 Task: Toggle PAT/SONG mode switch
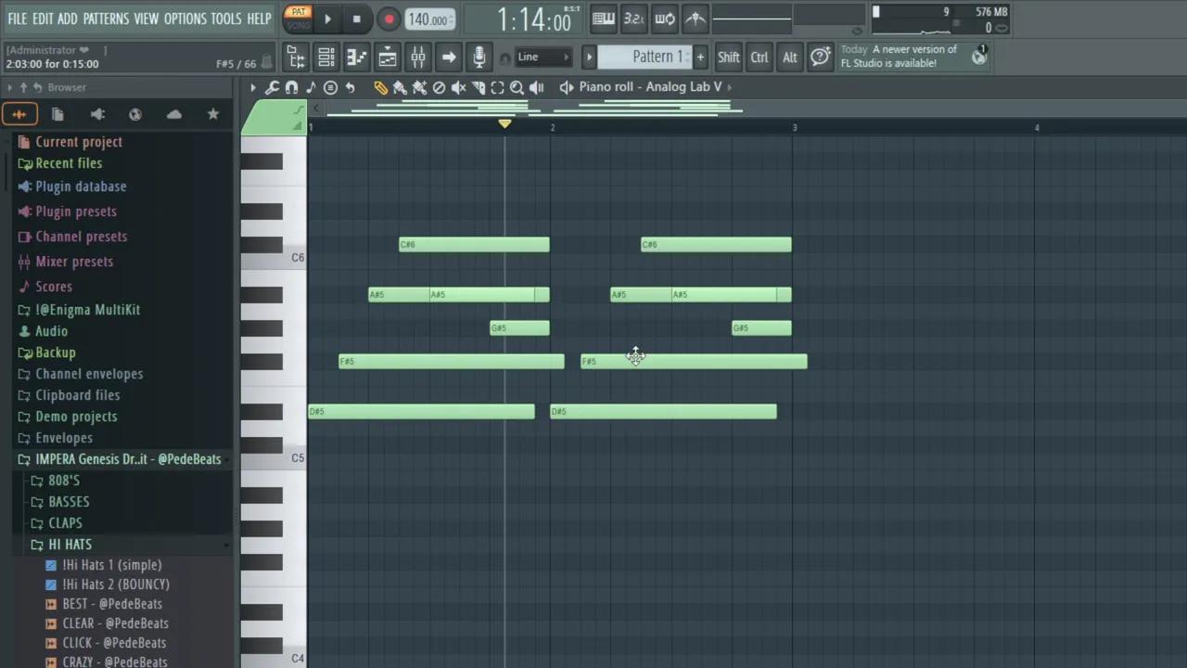tap(298, 19)
